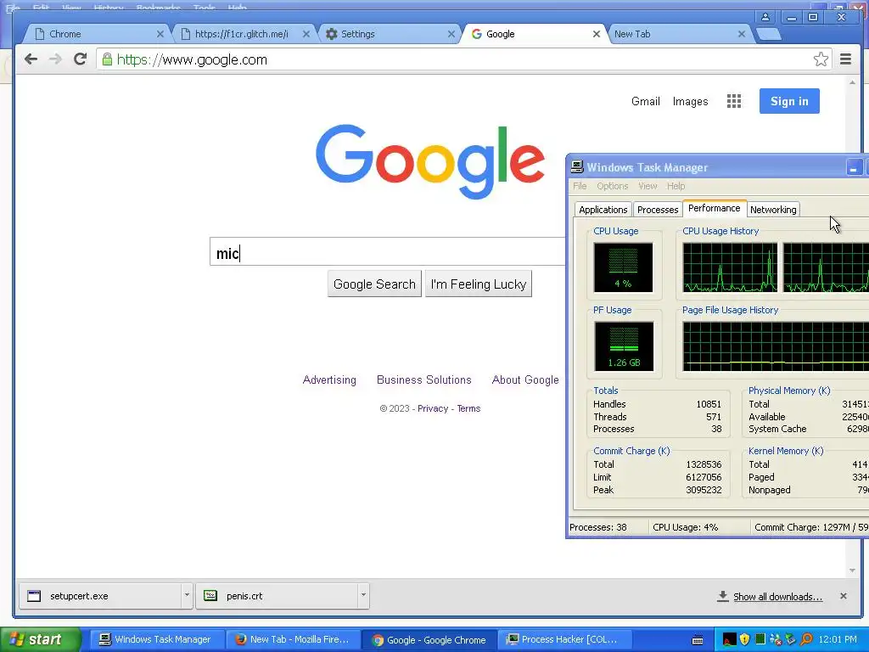Open the Business Solutions link
Screen dimensions: 869x652
(424, 379)
